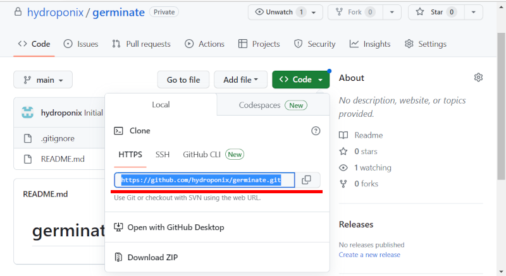Click 0 forks link

coord(366,184)
